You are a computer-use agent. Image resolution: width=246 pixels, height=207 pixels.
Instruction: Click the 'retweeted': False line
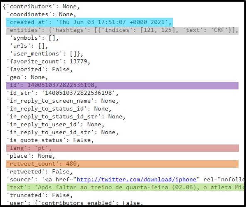(39, 172)
